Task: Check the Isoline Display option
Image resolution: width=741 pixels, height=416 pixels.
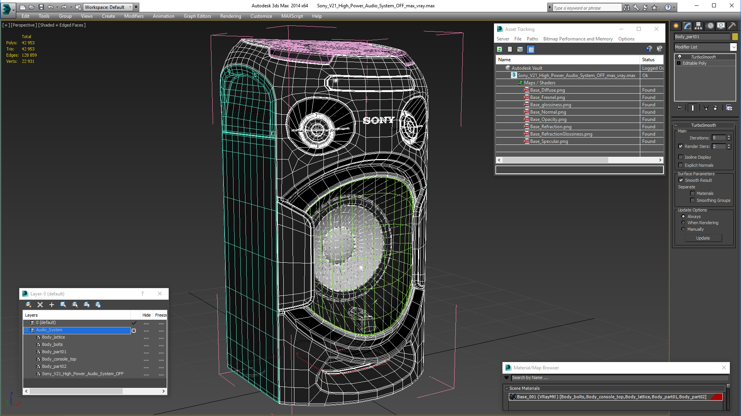Action: pyautogui.click(x=681, y=157)
